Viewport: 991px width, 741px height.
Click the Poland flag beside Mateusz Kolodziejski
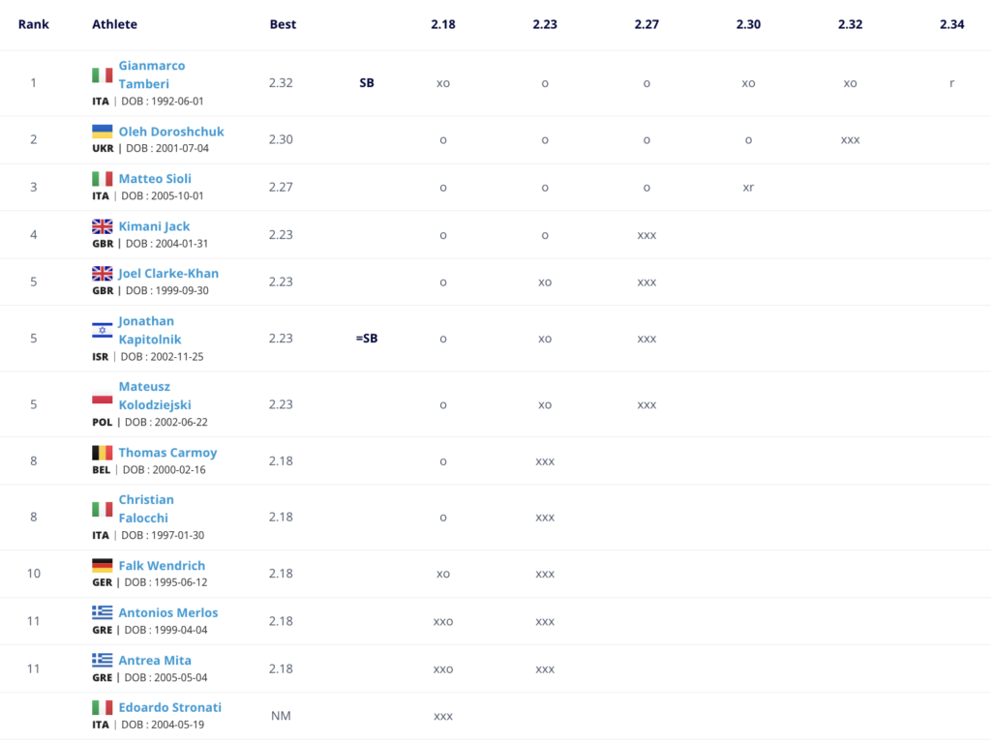[x=103, y=396]
